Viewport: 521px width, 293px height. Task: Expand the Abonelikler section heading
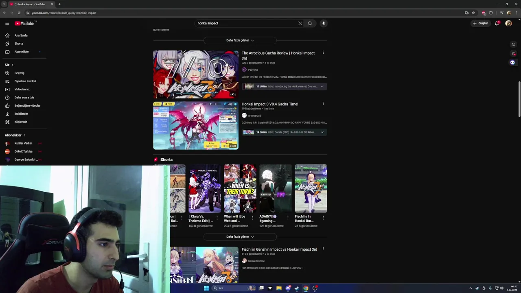15,135
